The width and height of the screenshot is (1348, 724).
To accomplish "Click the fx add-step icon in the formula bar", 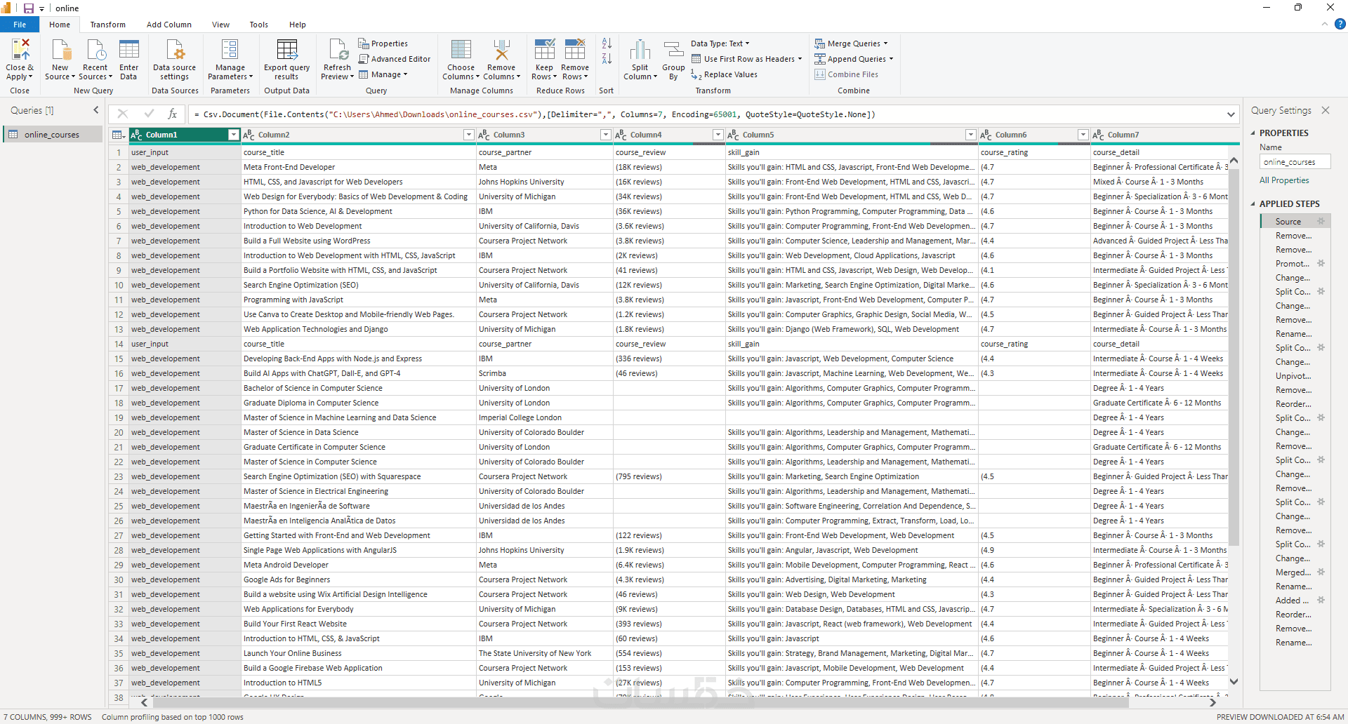I will 173,114.
